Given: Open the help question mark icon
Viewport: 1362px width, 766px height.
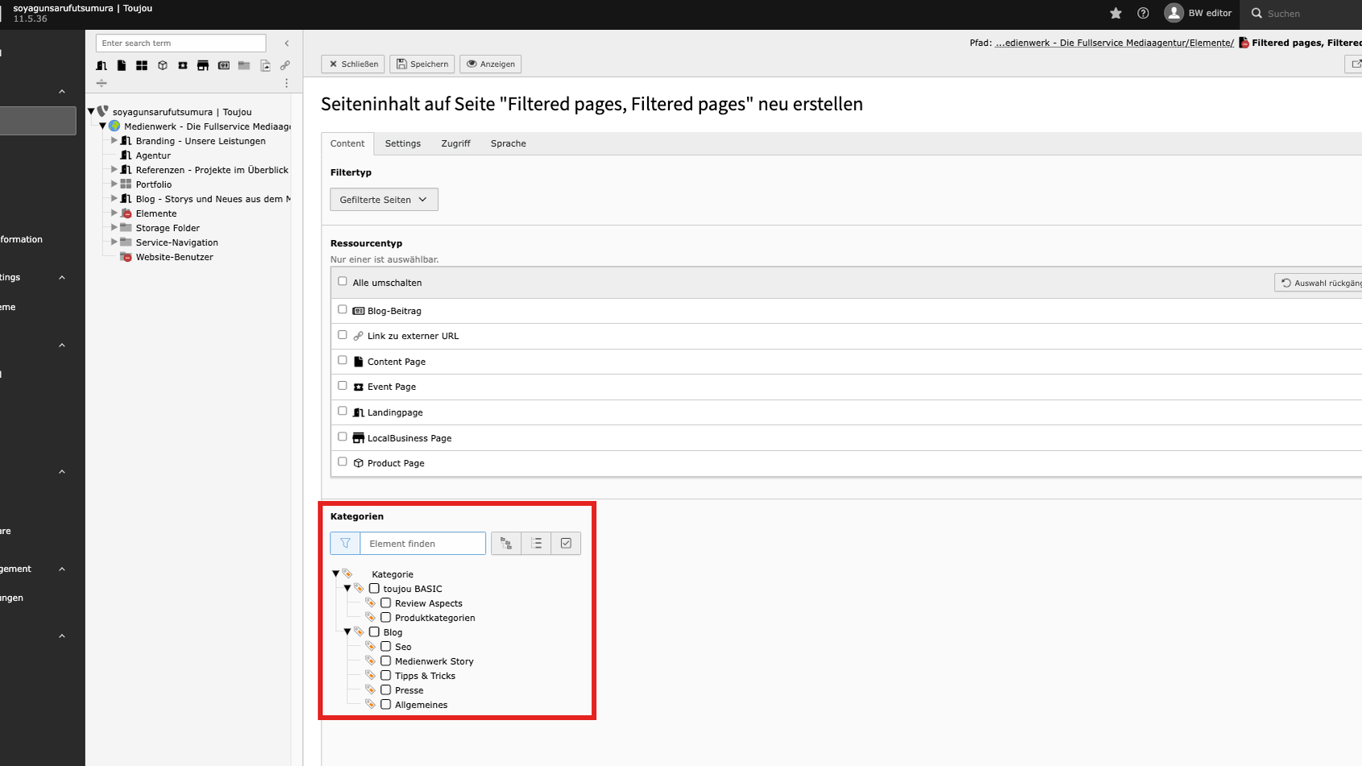Looking at the screenshot, I should (x=1143, y=14).
